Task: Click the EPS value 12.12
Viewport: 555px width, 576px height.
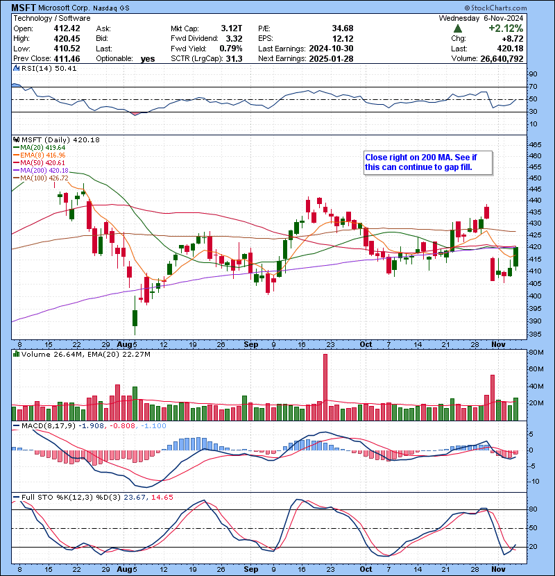Action: pos(343,39)
